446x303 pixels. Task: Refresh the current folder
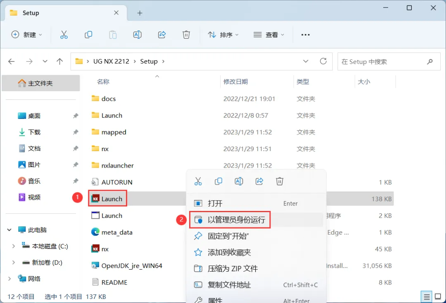(323, 61)
